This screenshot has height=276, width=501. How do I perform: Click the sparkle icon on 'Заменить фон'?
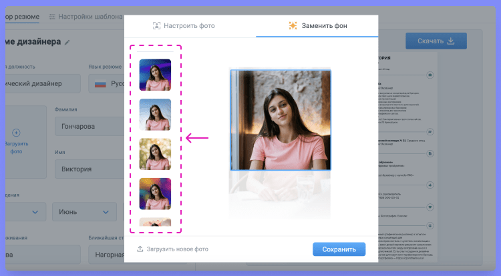tap(293, 26)
